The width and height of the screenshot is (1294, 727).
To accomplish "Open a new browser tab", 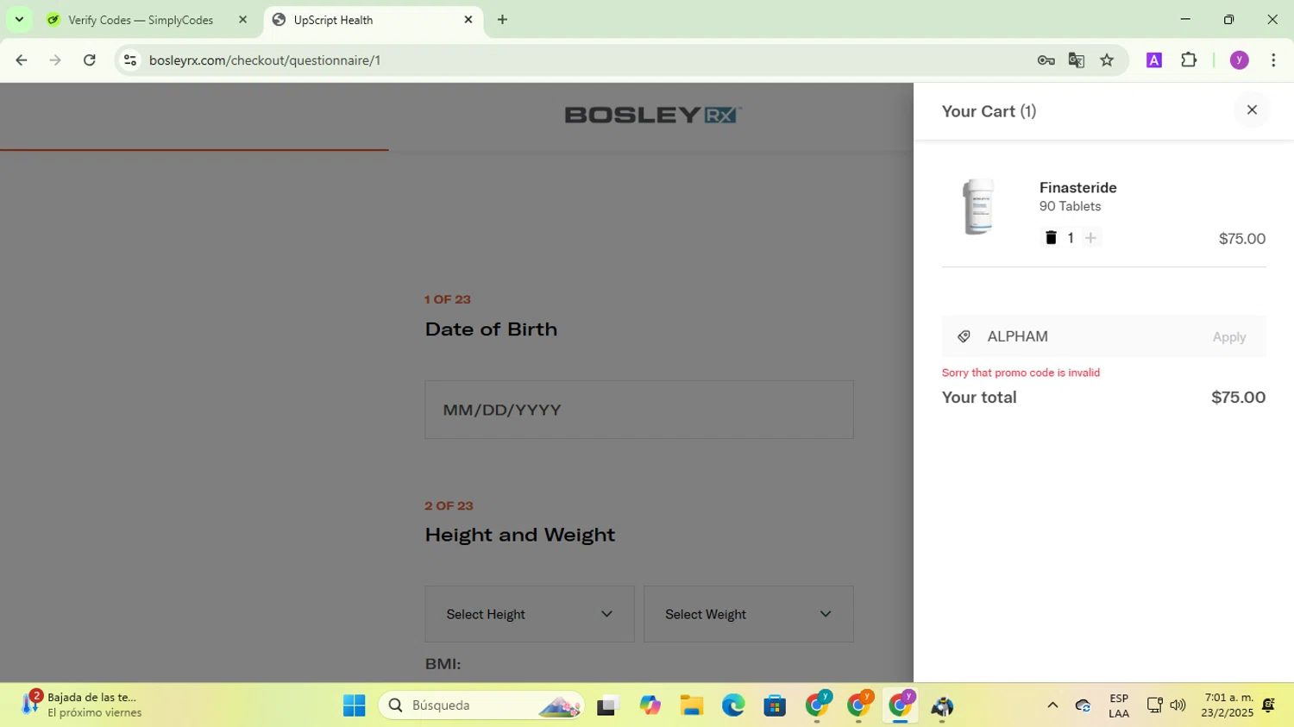I will [502, 20].
